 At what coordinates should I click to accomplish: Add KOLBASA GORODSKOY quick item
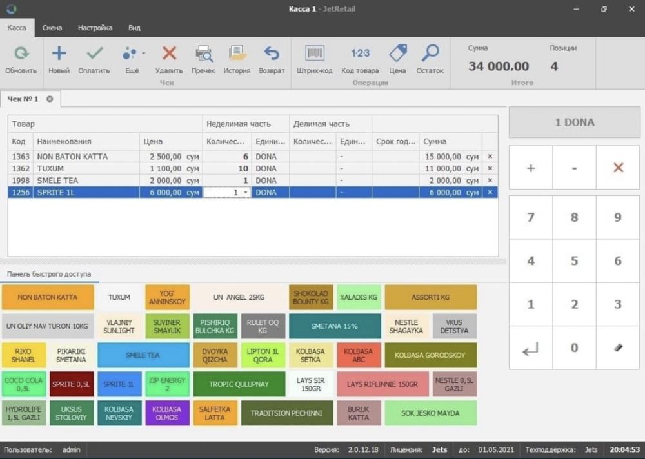(431, 355)
